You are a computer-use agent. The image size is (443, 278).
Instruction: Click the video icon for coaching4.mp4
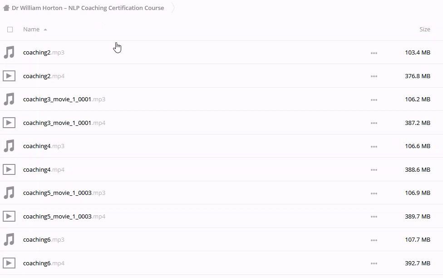(9, 169)
